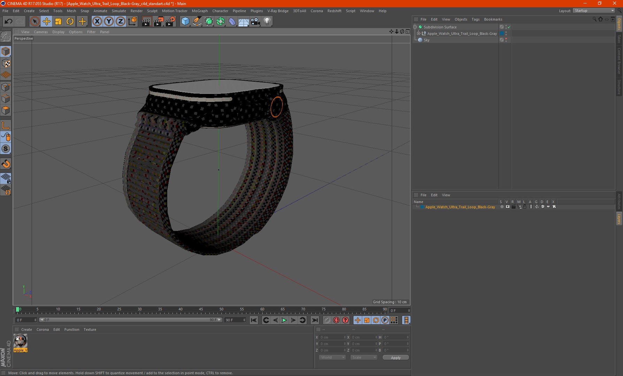Switch to Model mode
The width and height of the screenshot is (623, 376).
pos(6,52)
